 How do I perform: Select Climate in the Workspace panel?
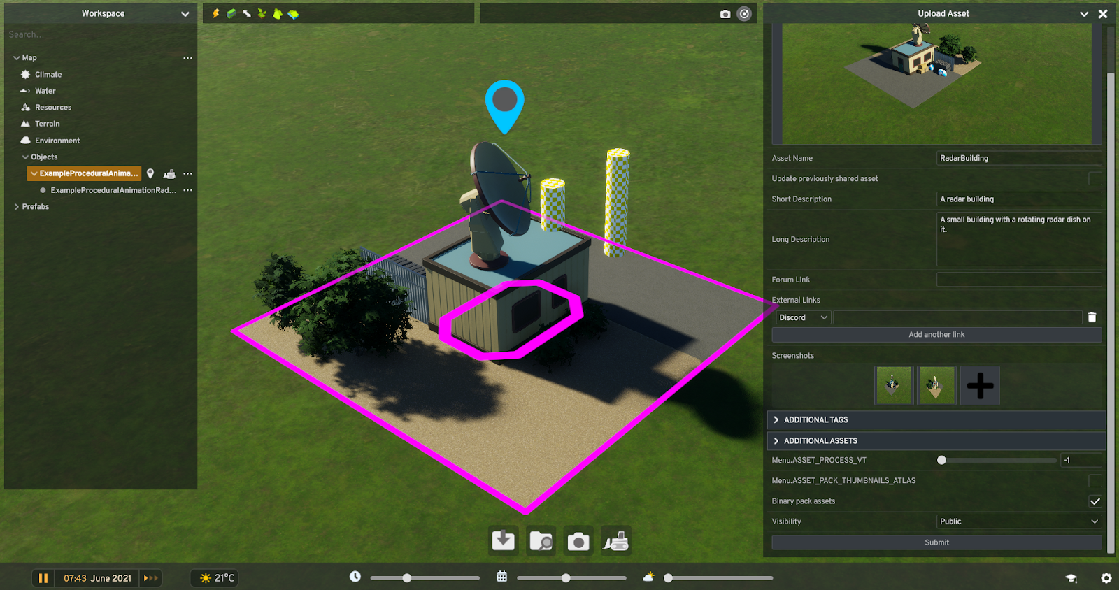point(48,75)
